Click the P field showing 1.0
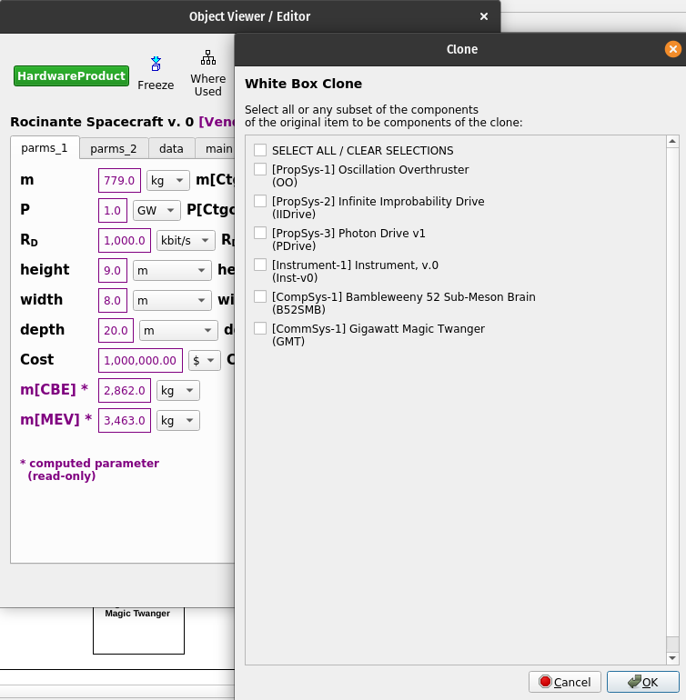 click(113, 210)
